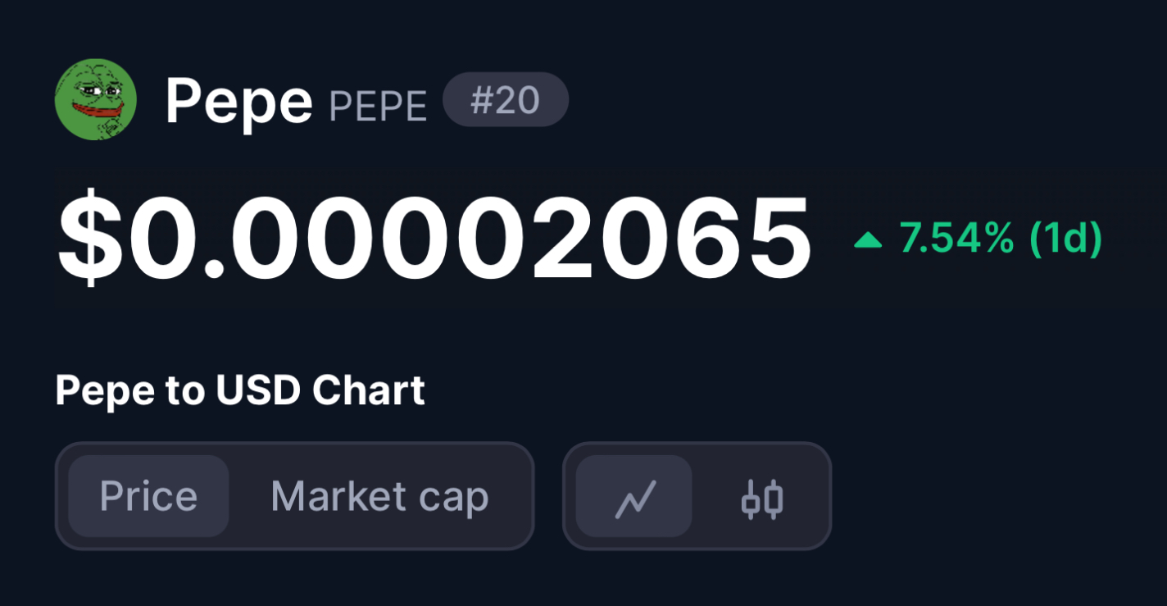Click the Pepe frog logo
The width and height of the screenshot is (1167, 606).
[x=96, y=99]
